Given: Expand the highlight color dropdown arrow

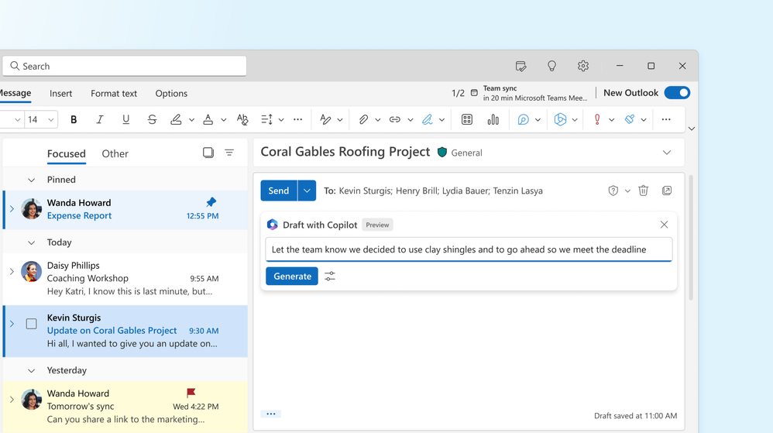Looking at the screenshot, I should [192, 120].
